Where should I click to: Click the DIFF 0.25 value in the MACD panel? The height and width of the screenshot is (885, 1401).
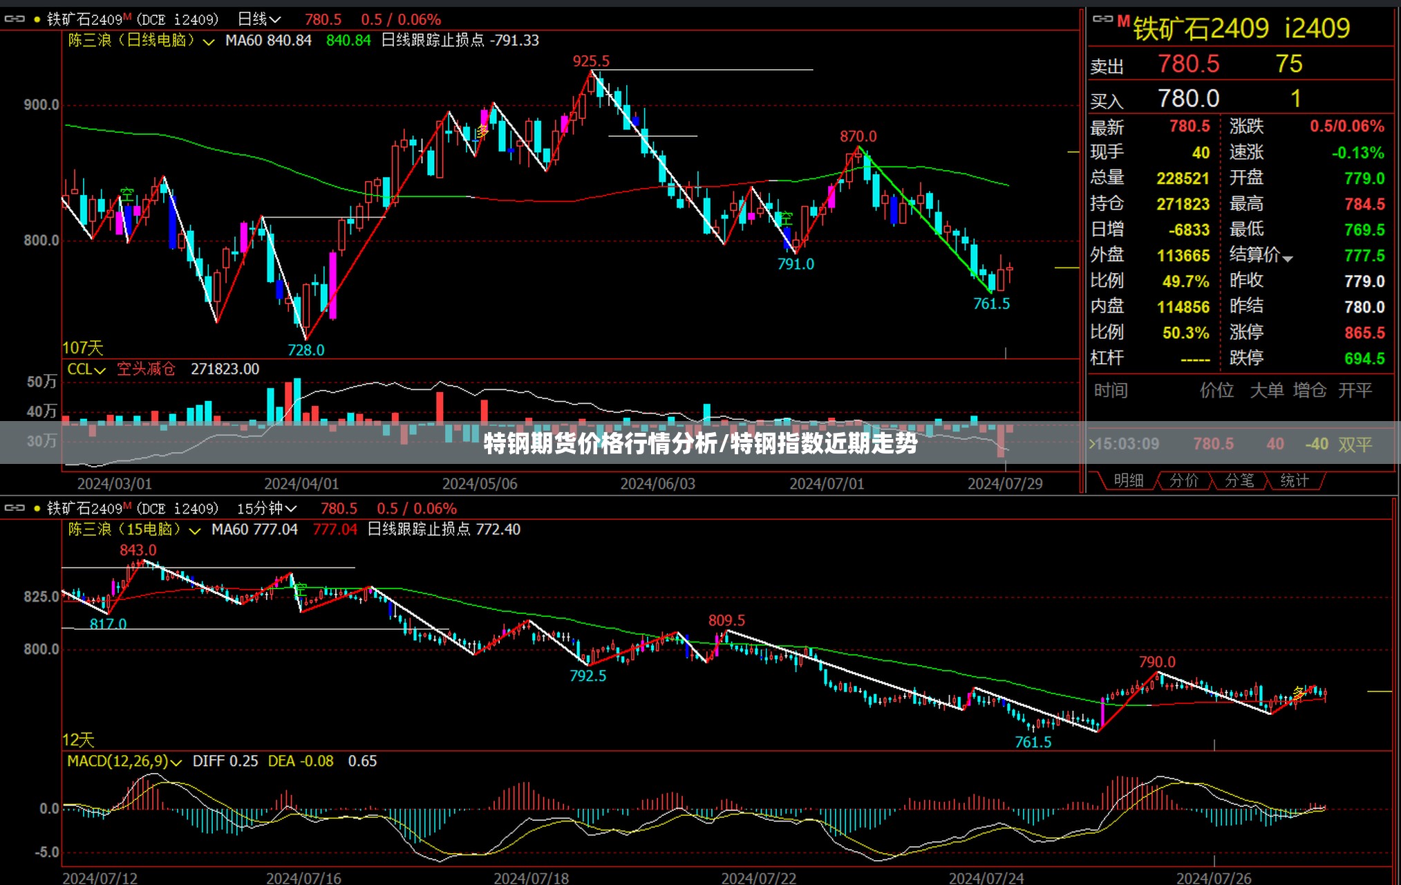[225, 761]
